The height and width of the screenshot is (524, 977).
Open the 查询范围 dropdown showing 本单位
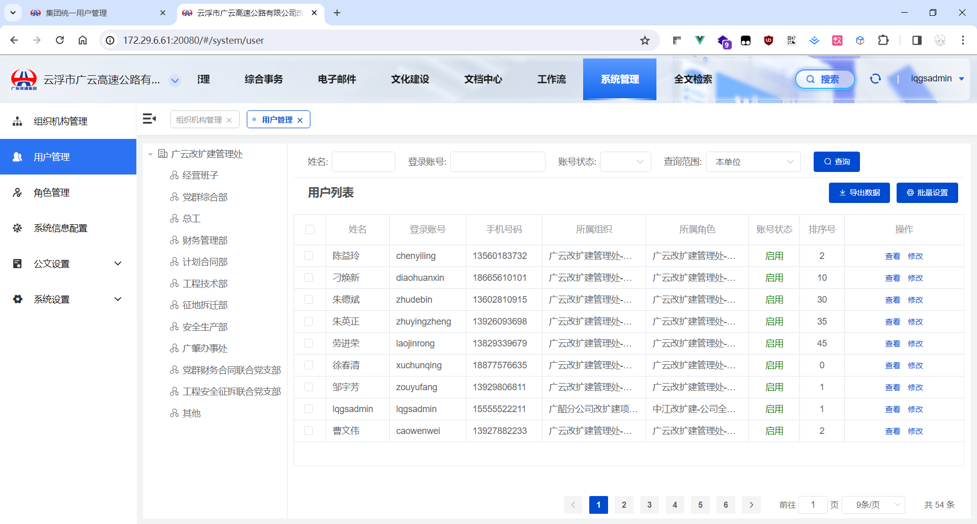pyautogui.click(x=753, y=162)
